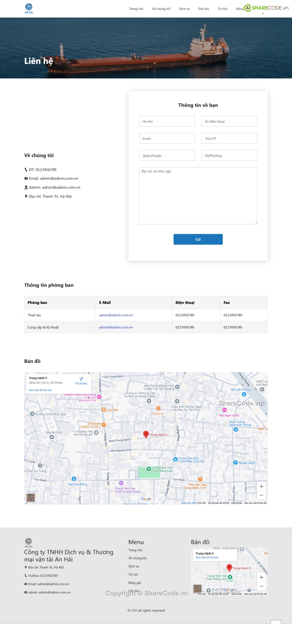Open the Về chúng tôi header menu
Screen dimensions: 292x624
161,9
